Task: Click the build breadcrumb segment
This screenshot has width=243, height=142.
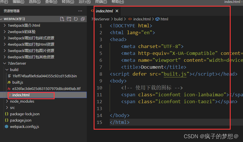Action: (x=118, y=19)
